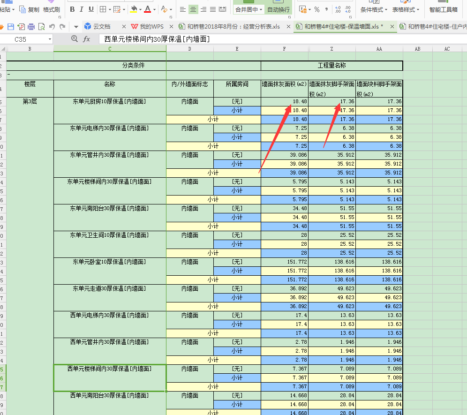467x415 pixels.
Task: Print the document
Action: pos(31,27)
